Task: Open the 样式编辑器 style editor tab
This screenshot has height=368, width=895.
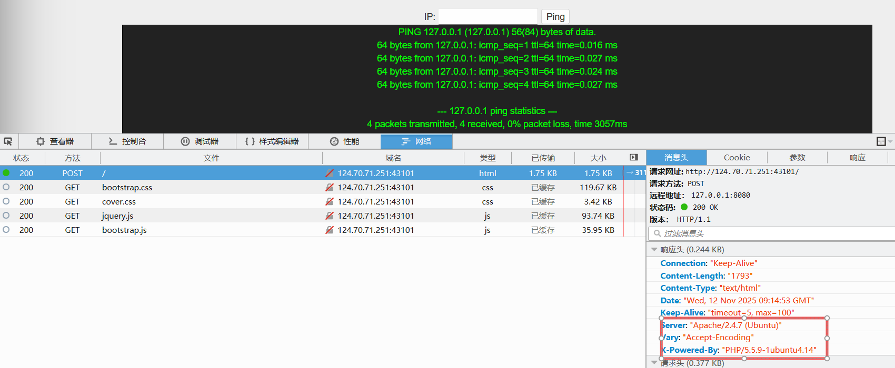Action: (x=272, y=141)
